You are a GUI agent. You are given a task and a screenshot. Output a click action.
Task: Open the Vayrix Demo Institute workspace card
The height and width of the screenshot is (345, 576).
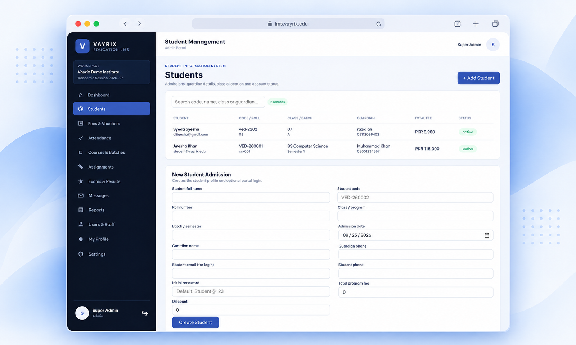point(112,72)
